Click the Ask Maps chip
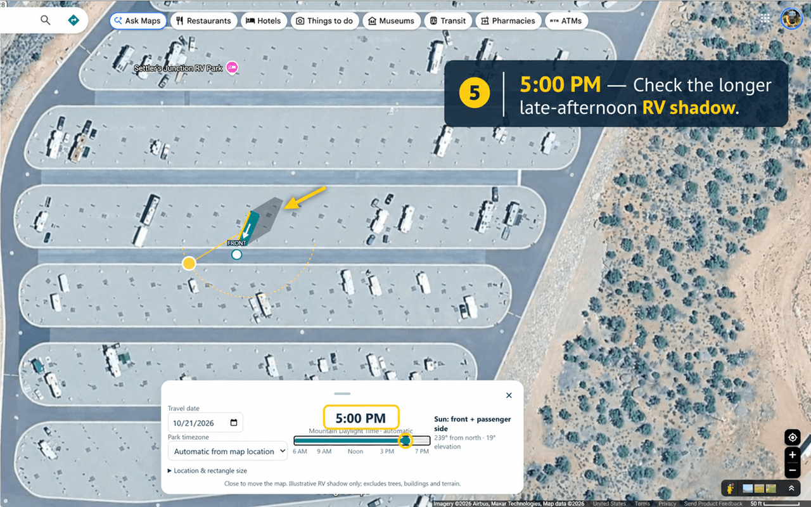This screenshot has height=507, width=811. click(138, 21)
